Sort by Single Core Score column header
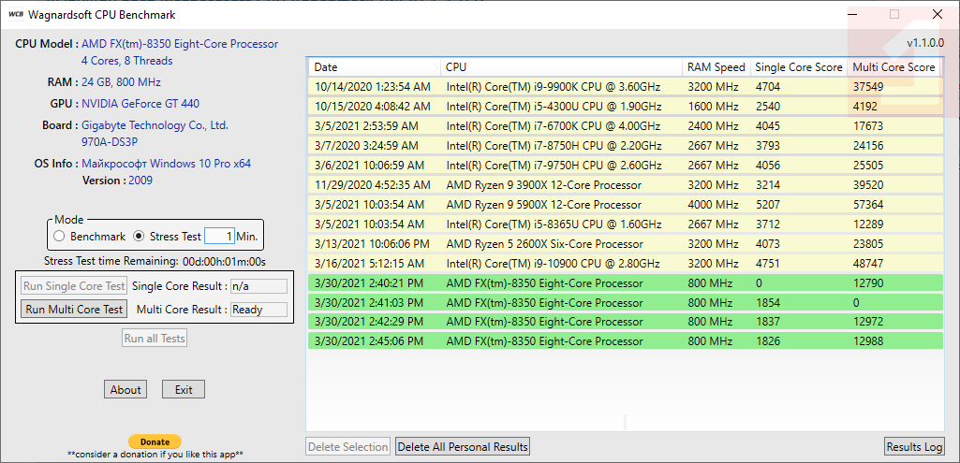Image resolution: width=960 pixels, height=463 pixels. click(798, 67)
